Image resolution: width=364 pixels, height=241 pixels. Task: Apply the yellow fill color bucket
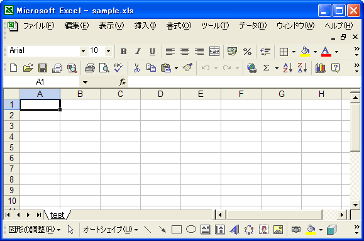pyautogui.click(x=305, y=52)
